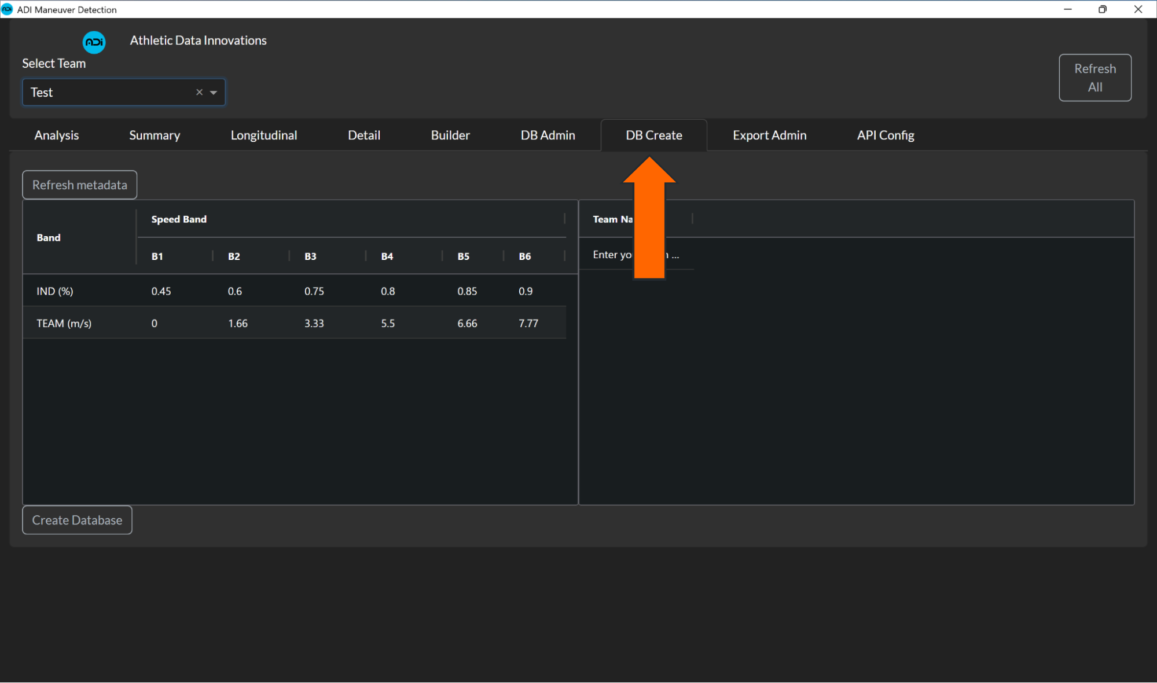Screen dimensions: 1157x683
Task: Click the 0.6 cell in IND row
Action: (x=251, y=291)
